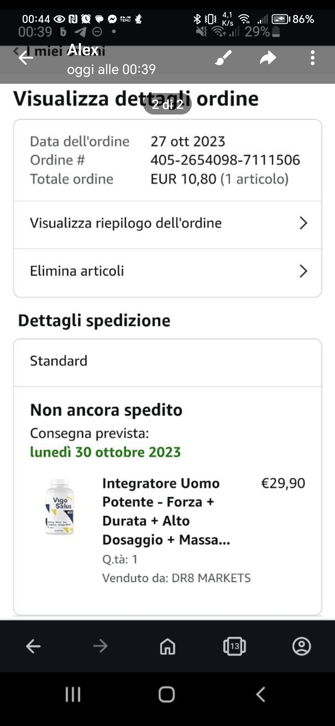Image resolution: width=335 pixels, height=726 pixels.
Task: Tap the back arrow in image viewer header
Action: coord(26,58)
